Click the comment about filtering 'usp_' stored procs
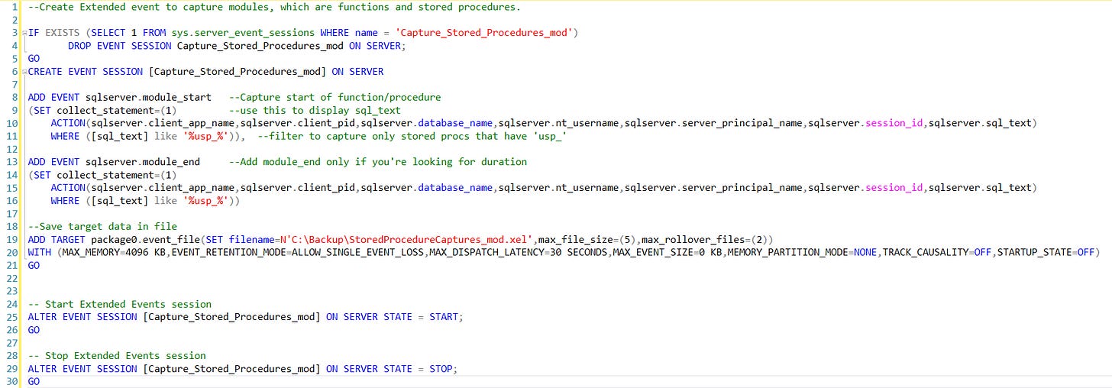 (x=411, y=136)
